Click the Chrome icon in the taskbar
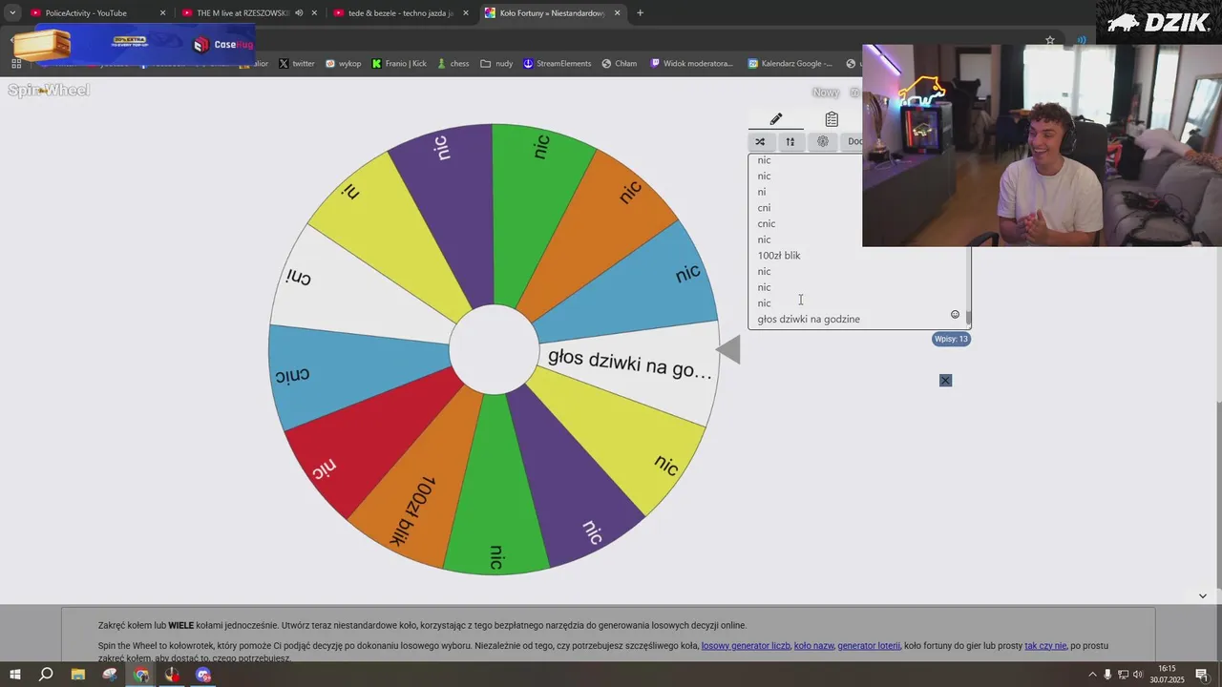 tap(141, 675)
